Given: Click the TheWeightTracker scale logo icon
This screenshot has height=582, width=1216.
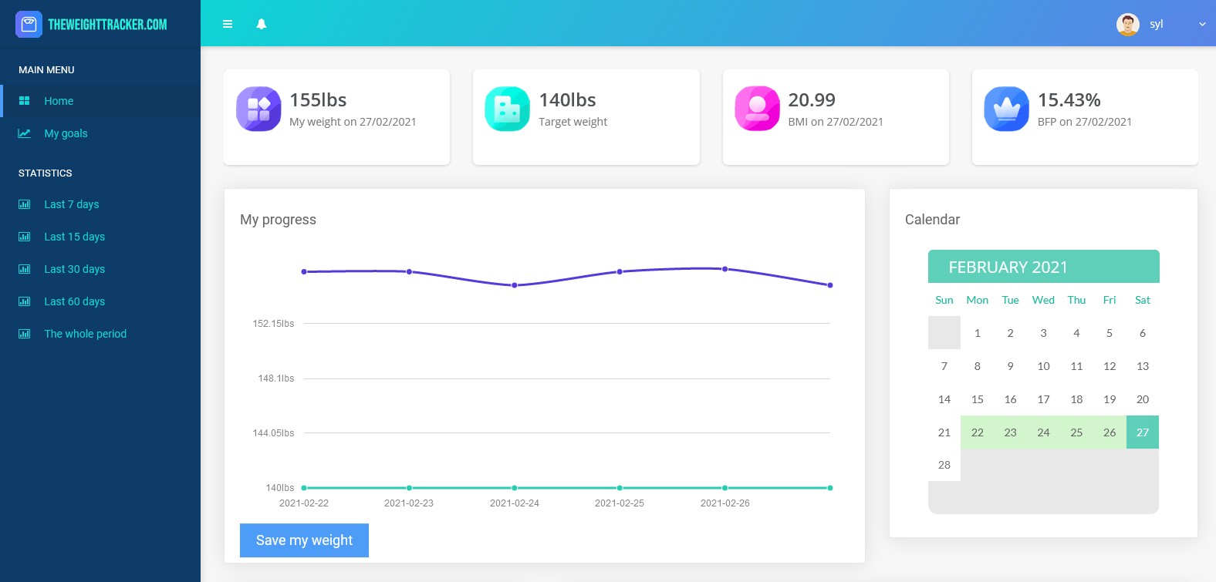Looking at the screenshot, I should click(x=29, y=25).
